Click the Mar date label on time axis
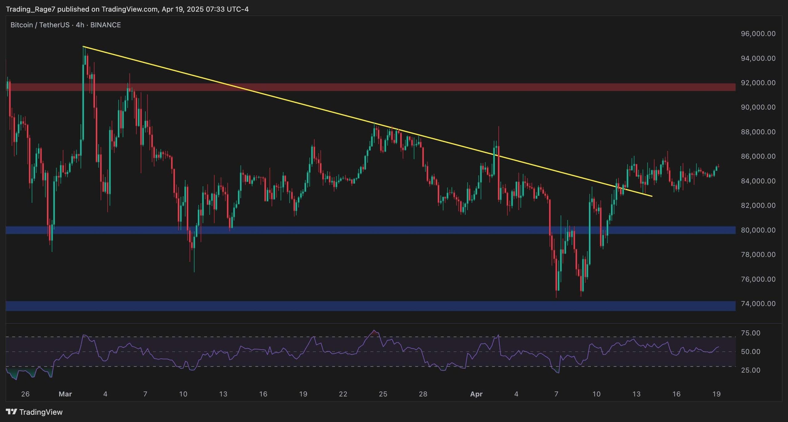 65,394
